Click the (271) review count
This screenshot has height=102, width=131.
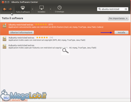(51, 25)
